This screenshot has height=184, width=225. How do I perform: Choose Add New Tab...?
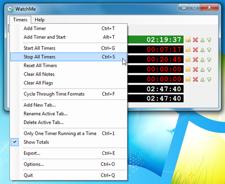[x=69, y=105]
